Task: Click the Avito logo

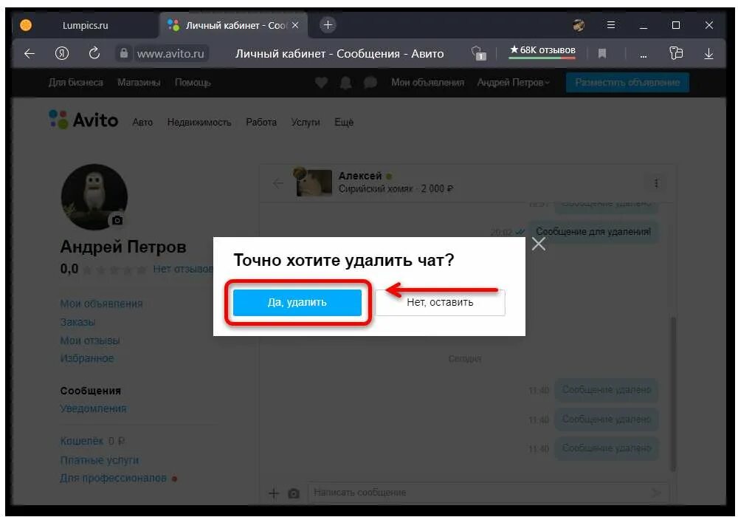Action: (x=84, y=120)
